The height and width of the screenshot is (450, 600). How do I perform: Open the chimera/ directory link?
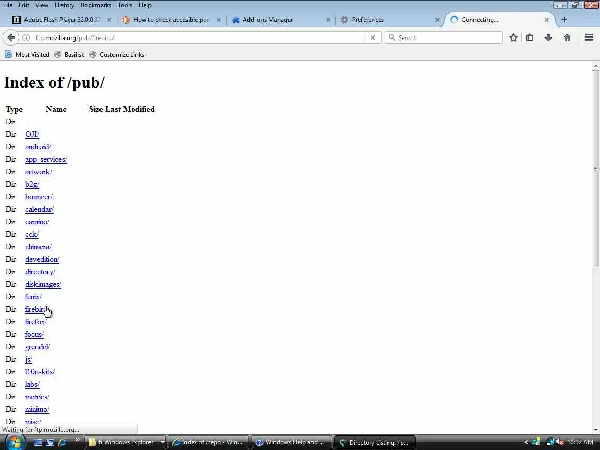pos(38,247)
